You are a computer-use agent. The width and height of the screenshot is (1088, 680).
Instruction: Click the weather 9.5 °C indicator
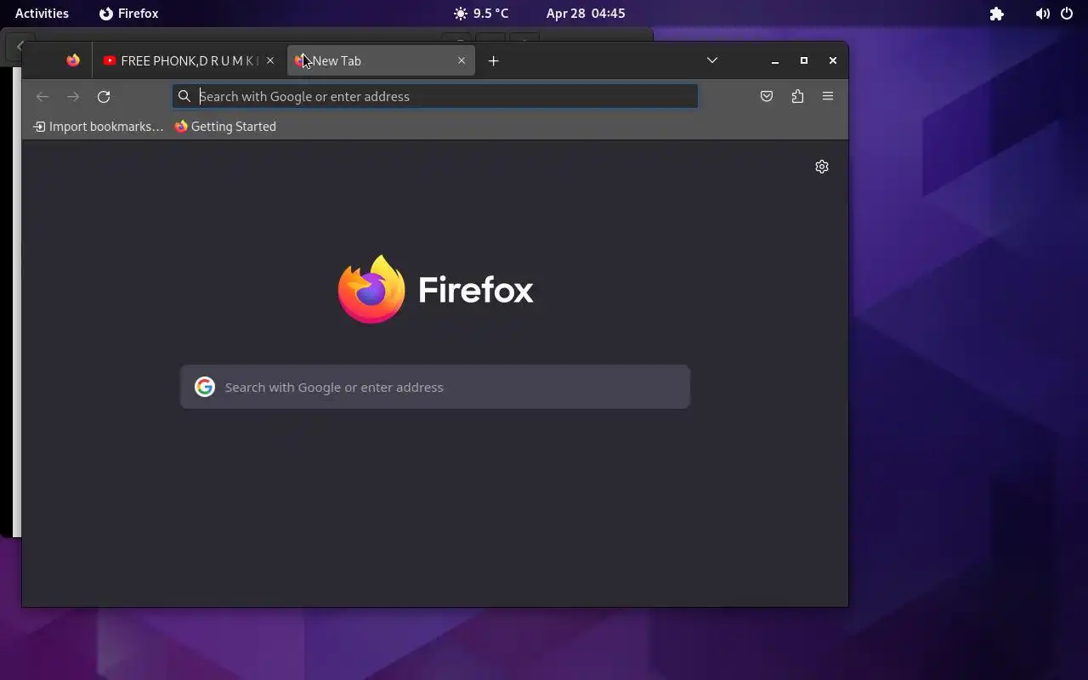pos(481,14)
